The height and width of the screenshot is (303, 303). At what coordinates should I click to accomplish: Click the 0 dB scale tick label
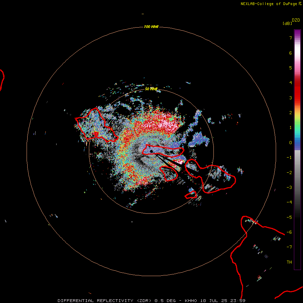pos(291,143)
